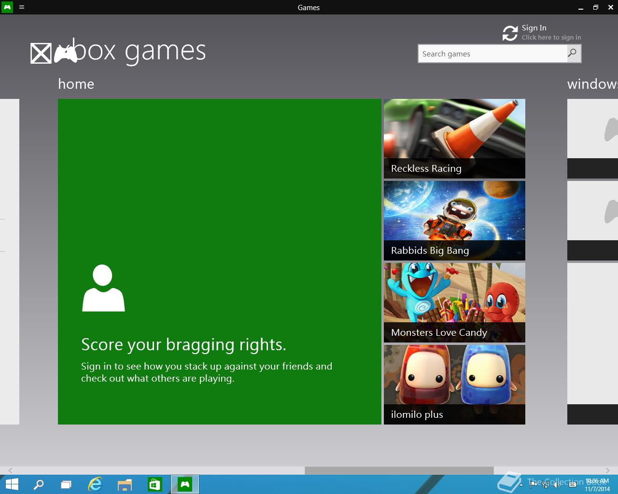Click the Games app taskbar button
Viewport: 618px width, 494px height.
coord(185,484)
